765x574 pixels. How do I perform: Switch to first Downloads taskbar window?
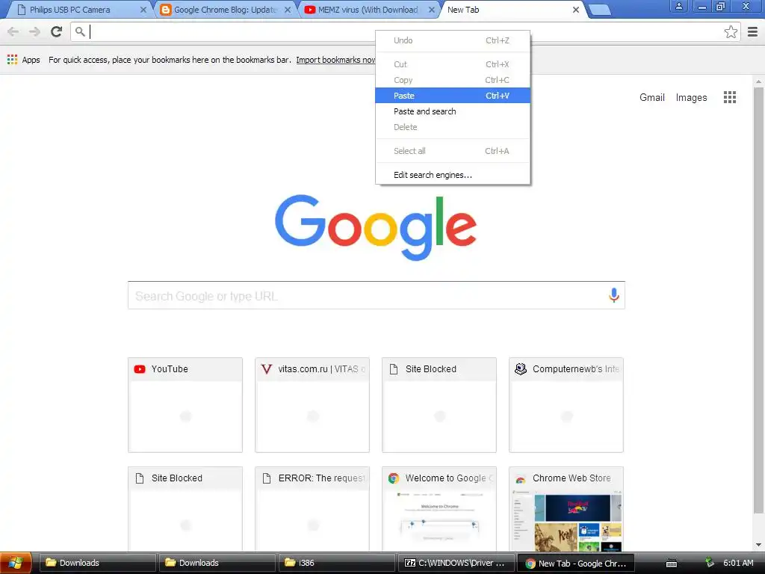coord(97,563)
